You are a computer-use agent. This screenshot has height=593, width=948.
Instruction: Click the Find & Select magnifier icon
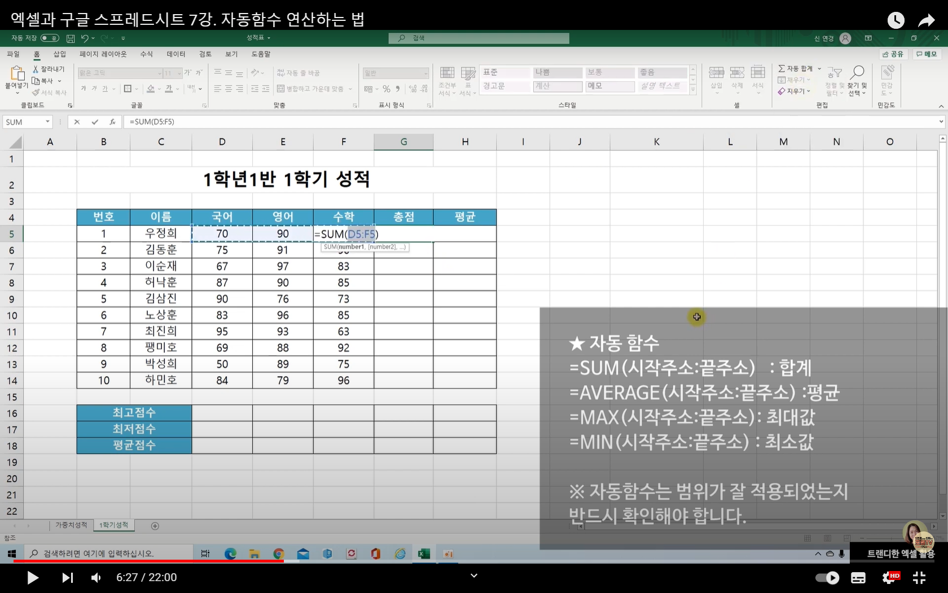coord(857,72)
